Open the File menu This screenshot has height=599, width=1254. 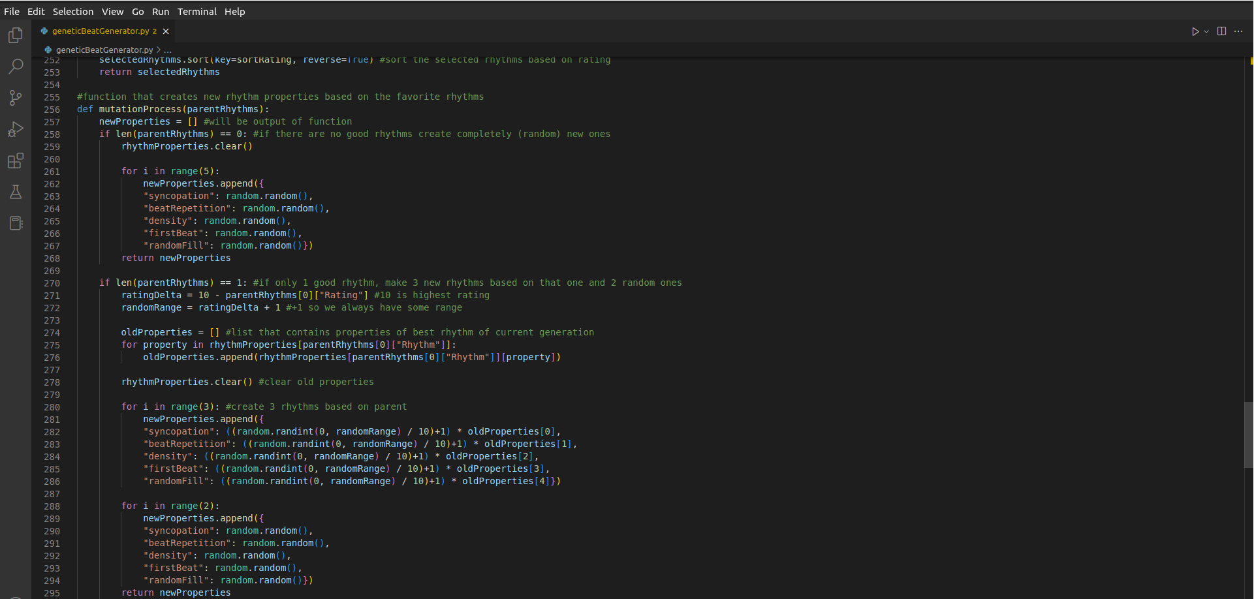(x=12, y=12)
